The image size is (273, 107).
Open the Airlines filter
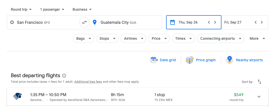pos(133,38)
